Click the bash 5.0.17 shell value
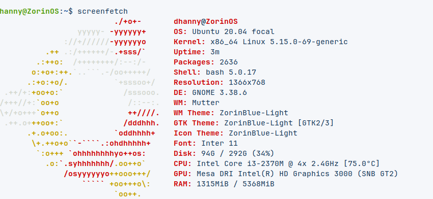 point(231,73)
